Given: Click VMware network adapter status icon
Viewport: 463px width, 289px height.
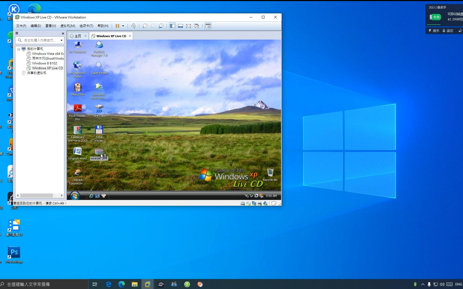Looking at the screenshot, I should [254, 204].
